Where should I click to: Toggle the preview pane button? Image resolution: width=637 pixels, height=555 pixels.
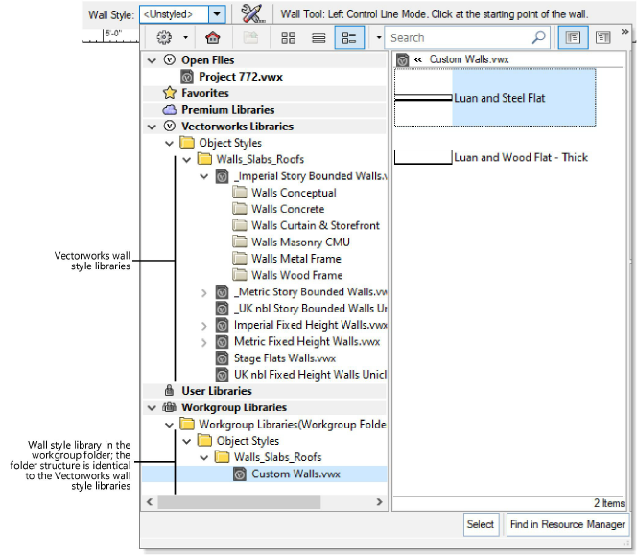(602, 37)
